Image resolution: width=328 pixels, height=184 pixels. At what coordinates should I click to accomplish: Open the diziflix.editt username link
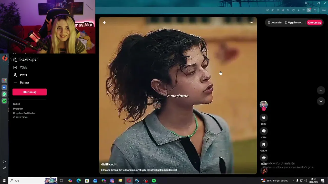pyautogui.click(x=109, y=164)
